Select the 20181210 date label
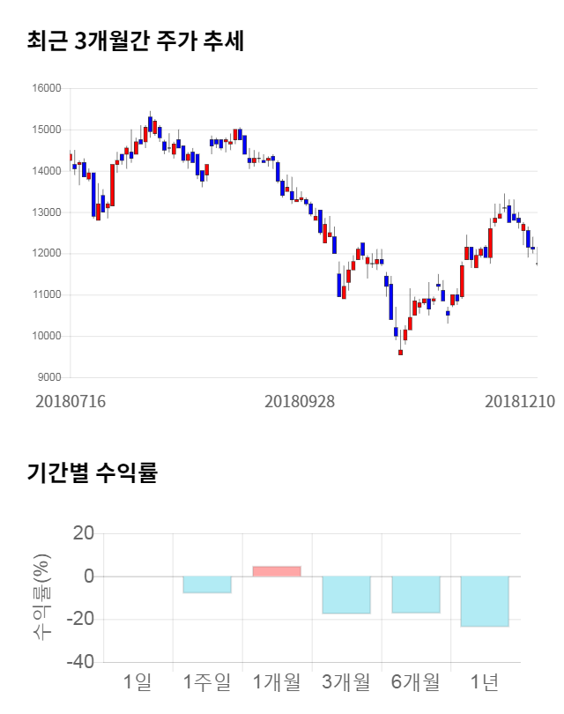Image resolution: width=564 pixels, height=714 pixels. coord(520,400)
